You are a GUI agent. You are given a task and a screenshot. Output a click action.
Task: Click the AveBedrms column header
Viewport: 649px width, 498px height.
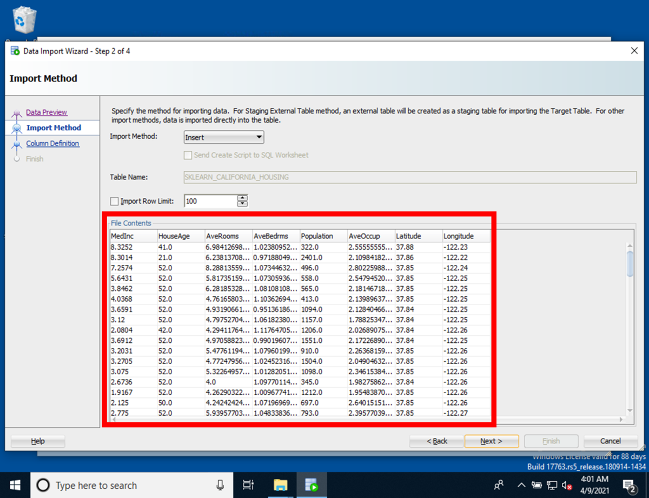[276, 236]
